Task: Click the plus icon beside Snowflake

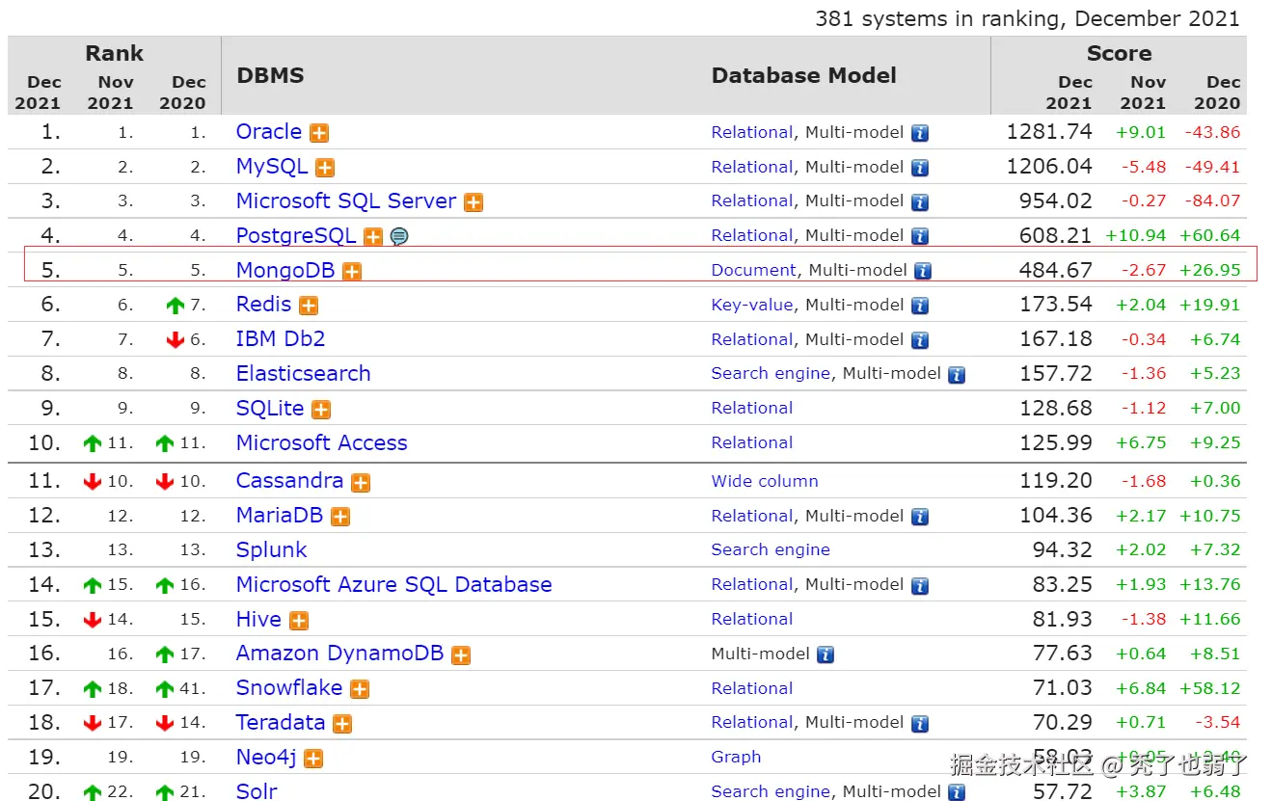Action: pos(360,689)
